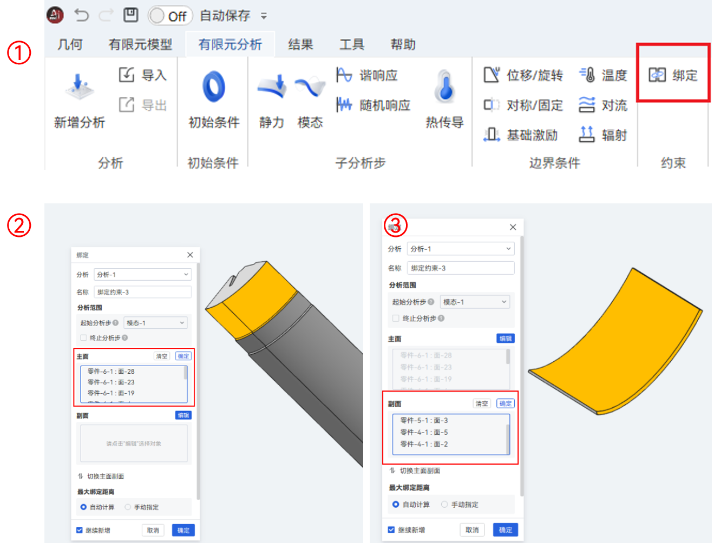Click 清空 for 副面 in right dialog

(482, 403)
